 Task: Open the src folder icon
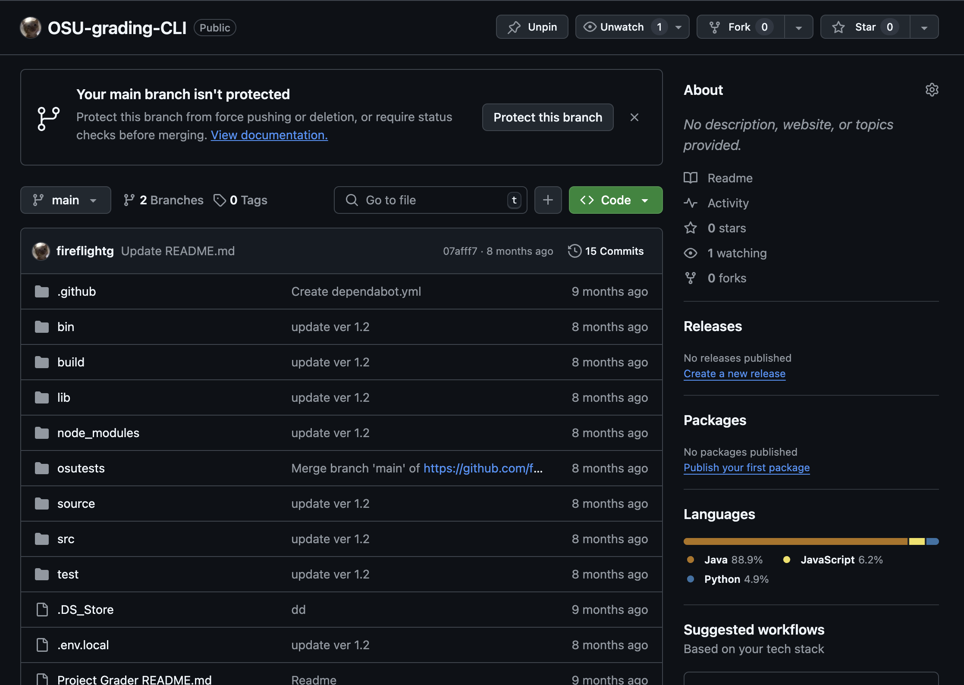pyautogui.click(x=42, y=539)
